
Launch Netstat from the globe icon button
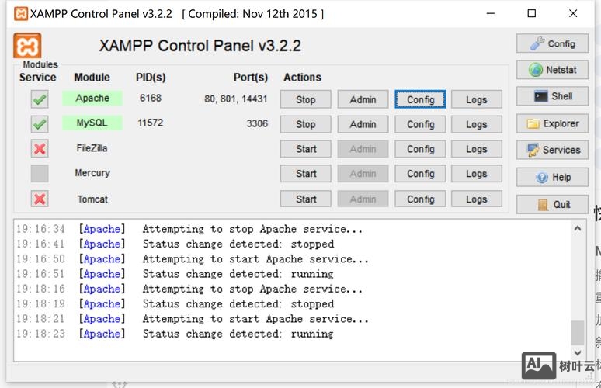click(552, 70)
